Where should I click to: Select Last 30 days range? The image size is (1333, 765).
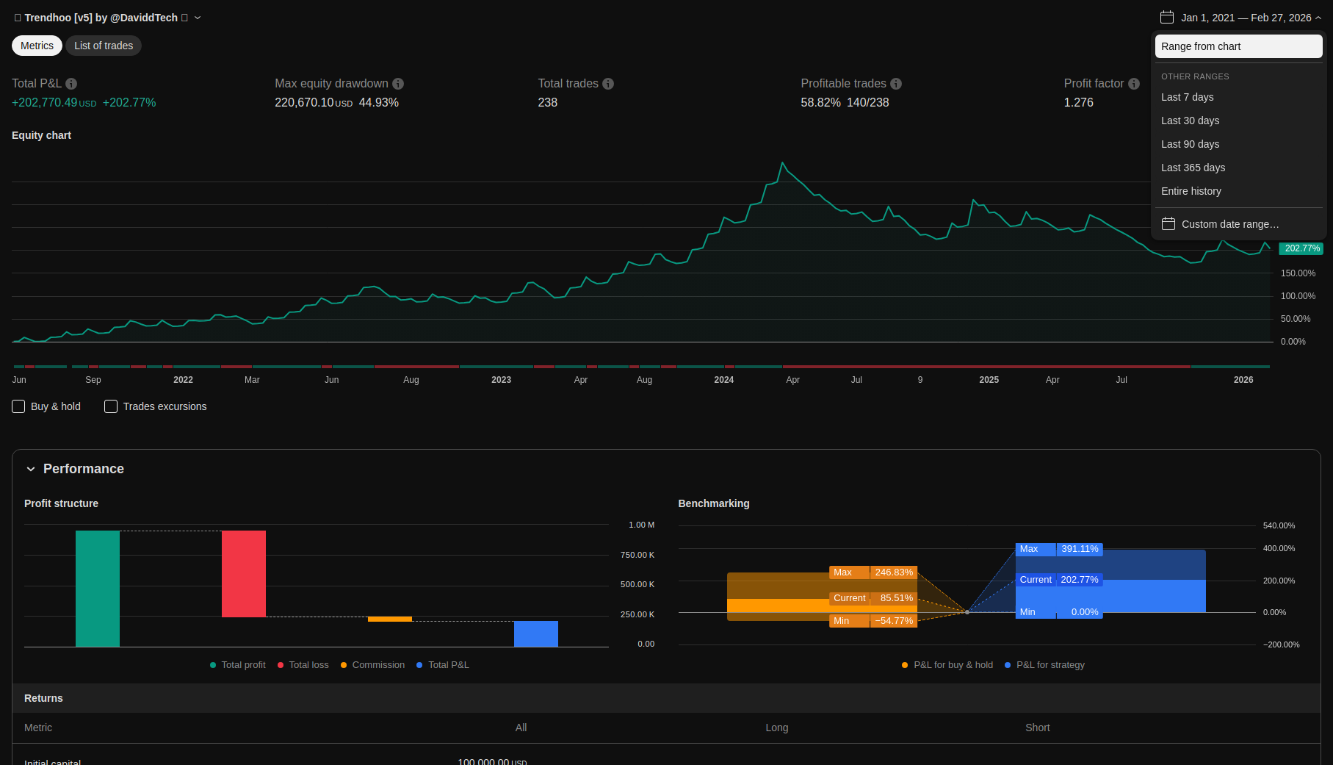point(1190,121)
